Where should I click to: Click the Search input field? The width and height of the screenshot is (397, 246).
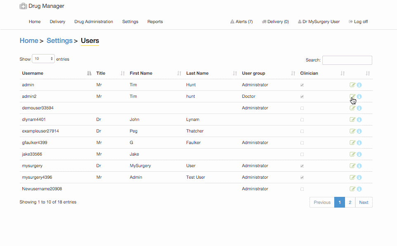[347, 60]
